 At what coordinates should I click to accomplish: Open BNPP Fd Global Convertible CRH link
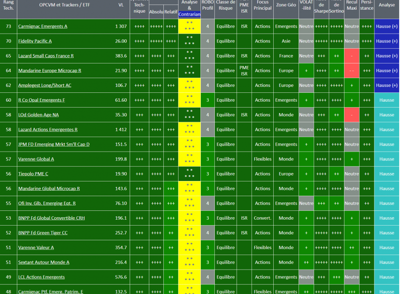pyautogui.click(x=51, y=218)
